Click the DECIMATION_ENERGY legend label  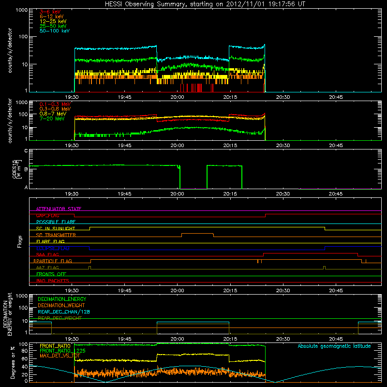[62, 299]
